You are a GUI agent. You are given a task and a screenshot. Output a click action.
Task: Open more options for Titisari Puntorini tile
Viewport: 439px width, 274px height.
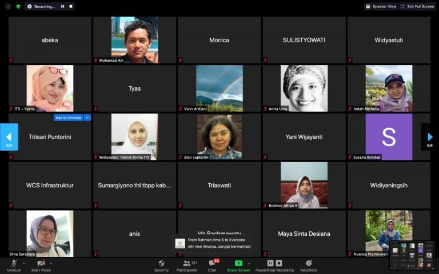[87, 118]
